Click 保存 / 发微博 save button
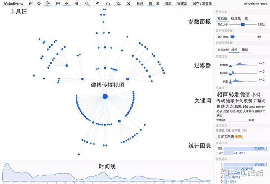This screenshot has height=184, width=270. (202, 3)
